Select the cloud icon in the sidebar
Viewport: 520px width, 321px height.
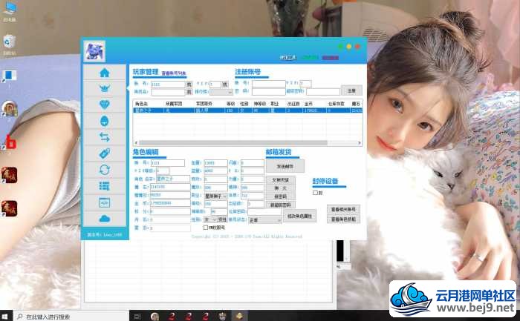click(x=105, y=219)
